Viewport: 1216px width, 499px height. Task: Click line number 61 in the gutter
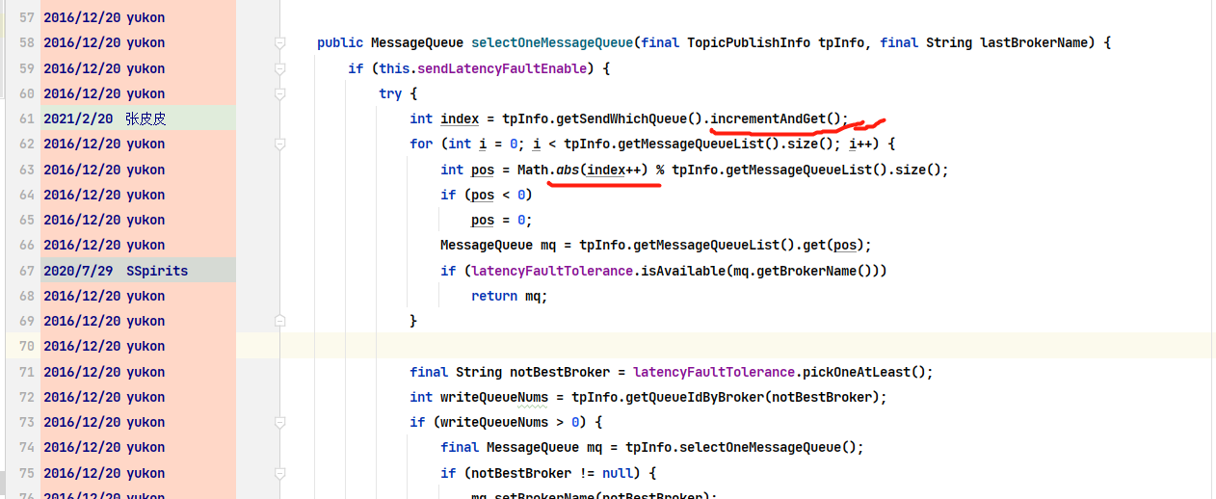[26, 118]
